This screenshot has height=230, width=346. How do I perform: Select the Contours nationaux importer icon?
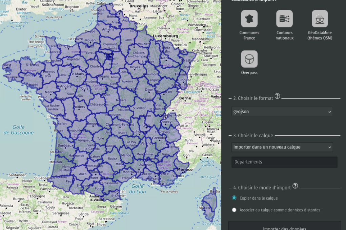point(284,19)
